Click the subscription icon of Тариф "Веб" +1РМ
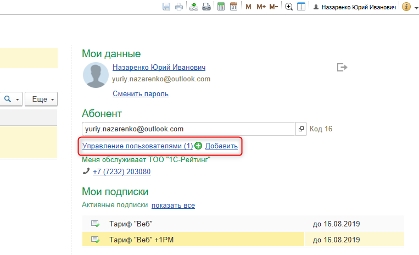The height and width of the screenshot is (255, 419). pos(95,240)
